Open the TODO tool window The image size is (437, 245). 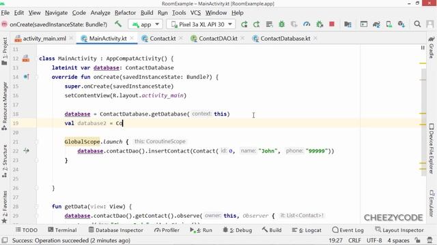(27, 230)
